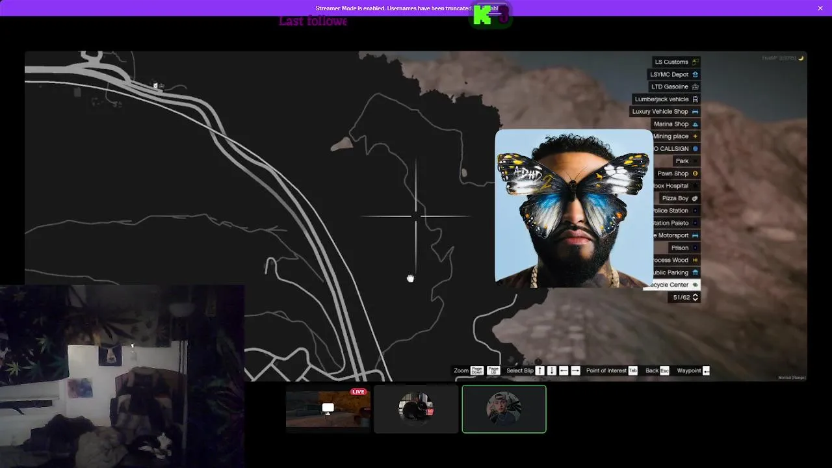Image resolution: width=832 pixels, height=468 pixels.
Task: Click the Page Down zoom key icon
Action: point(476,370)
